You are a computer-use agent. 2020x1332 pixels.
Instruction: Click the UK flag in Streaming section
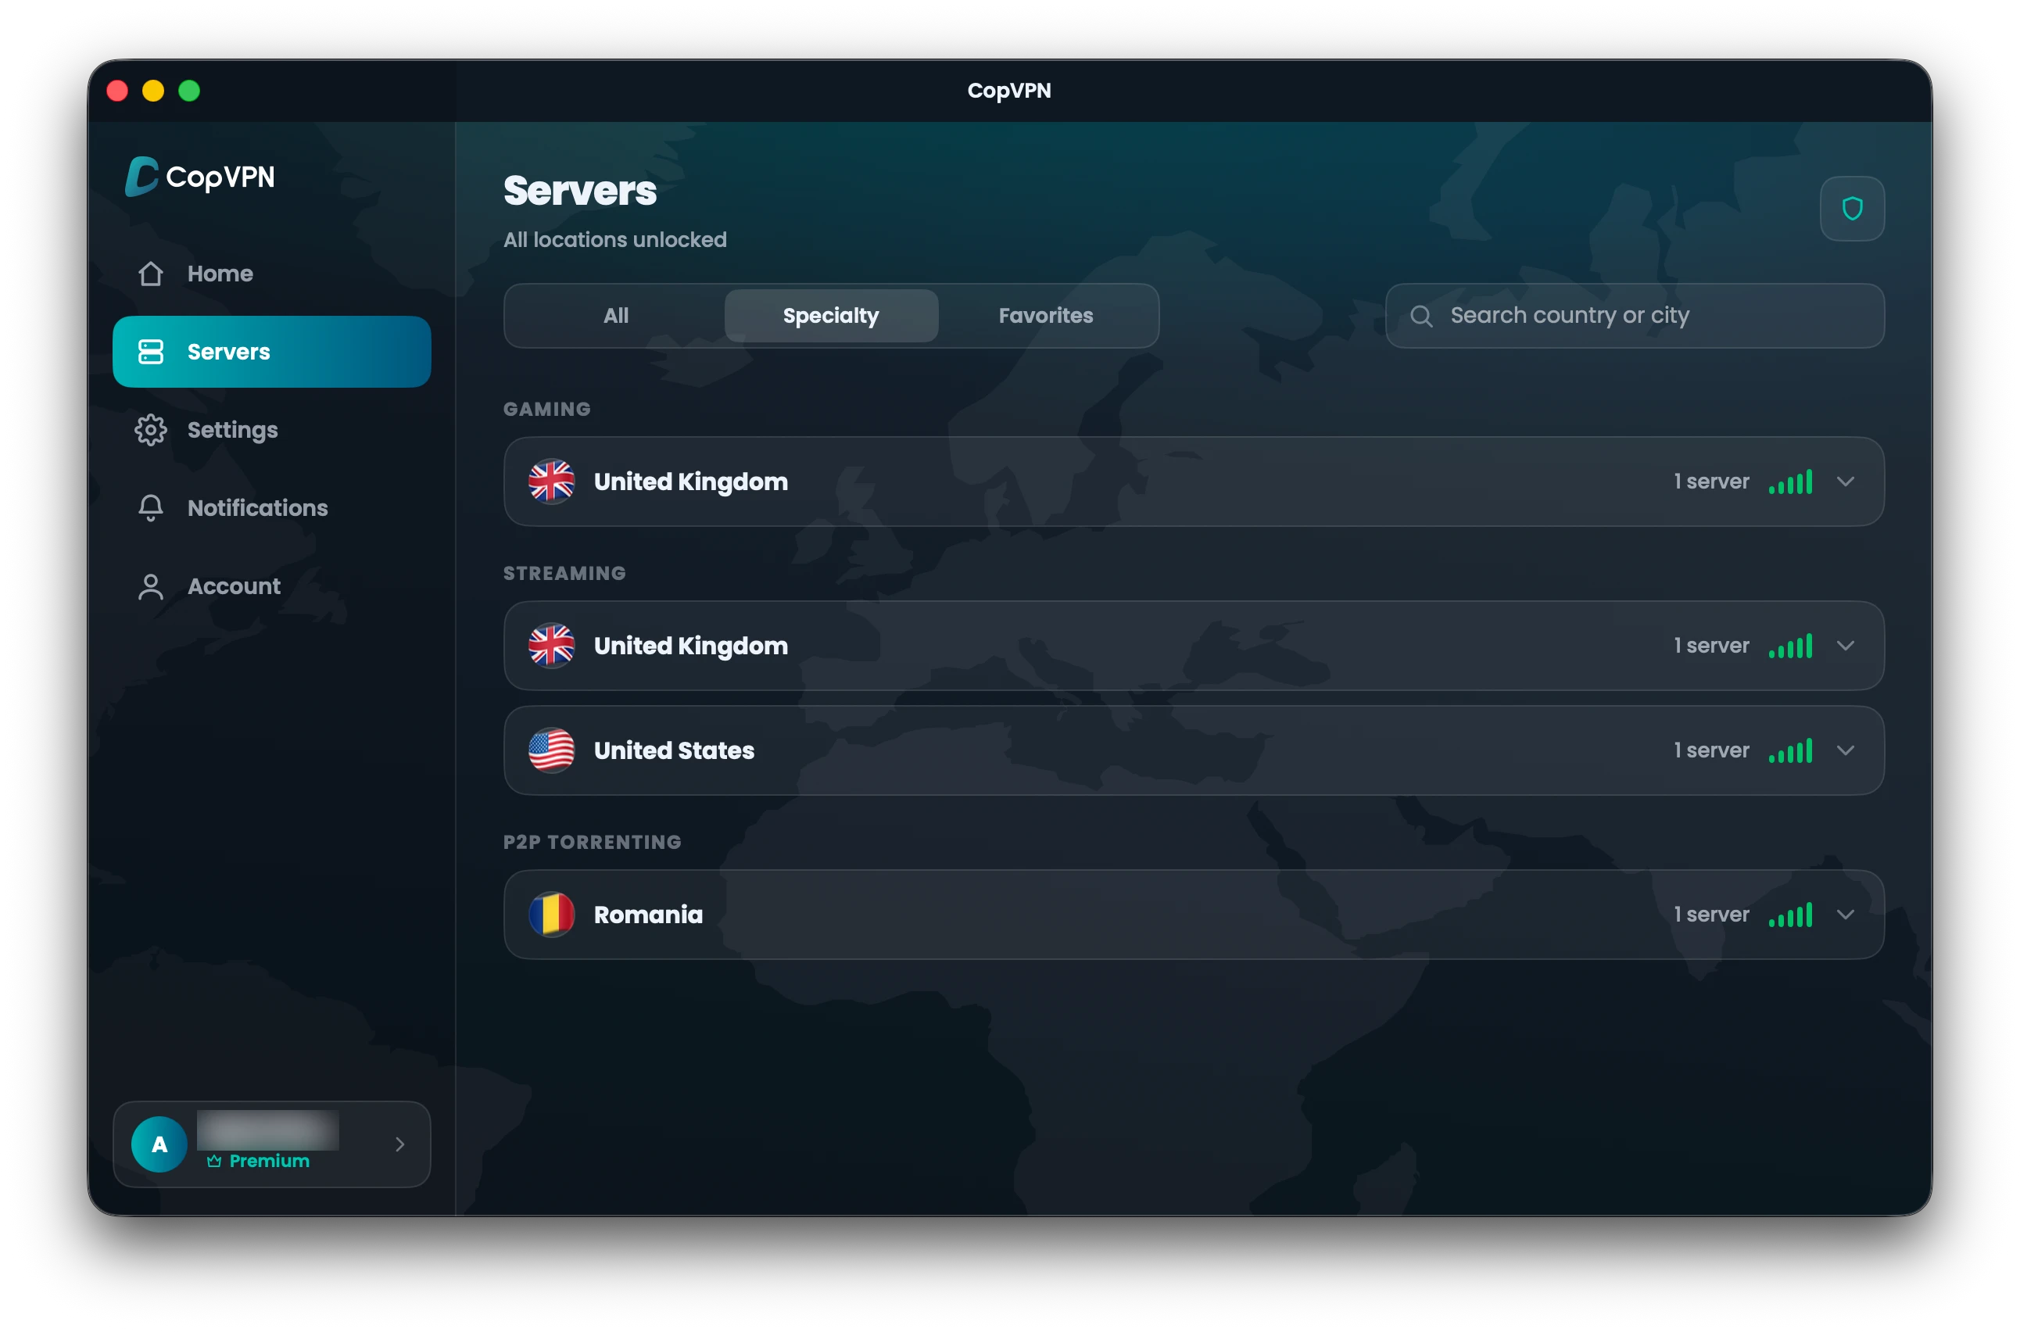(551, 646)
